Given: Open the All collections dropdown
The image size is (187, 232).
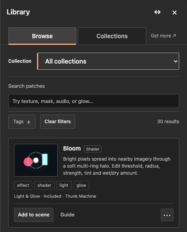Looking at the screenshot, I should [x=108, y=61].
